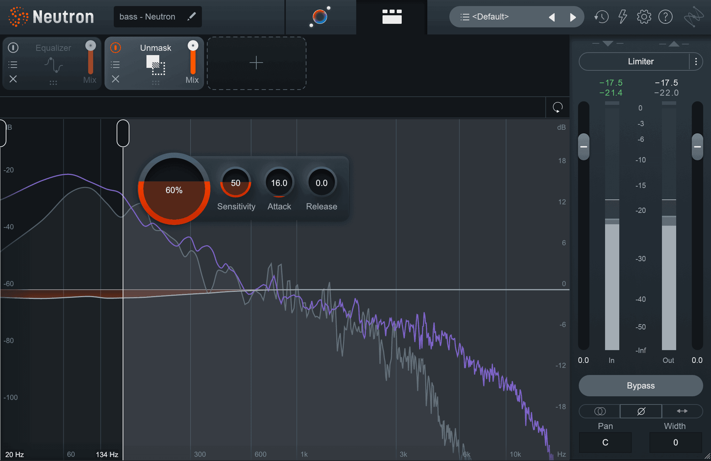Open the Unmask module preset list icon
This screenshot has height=461, width=711.
click(115, 65)
